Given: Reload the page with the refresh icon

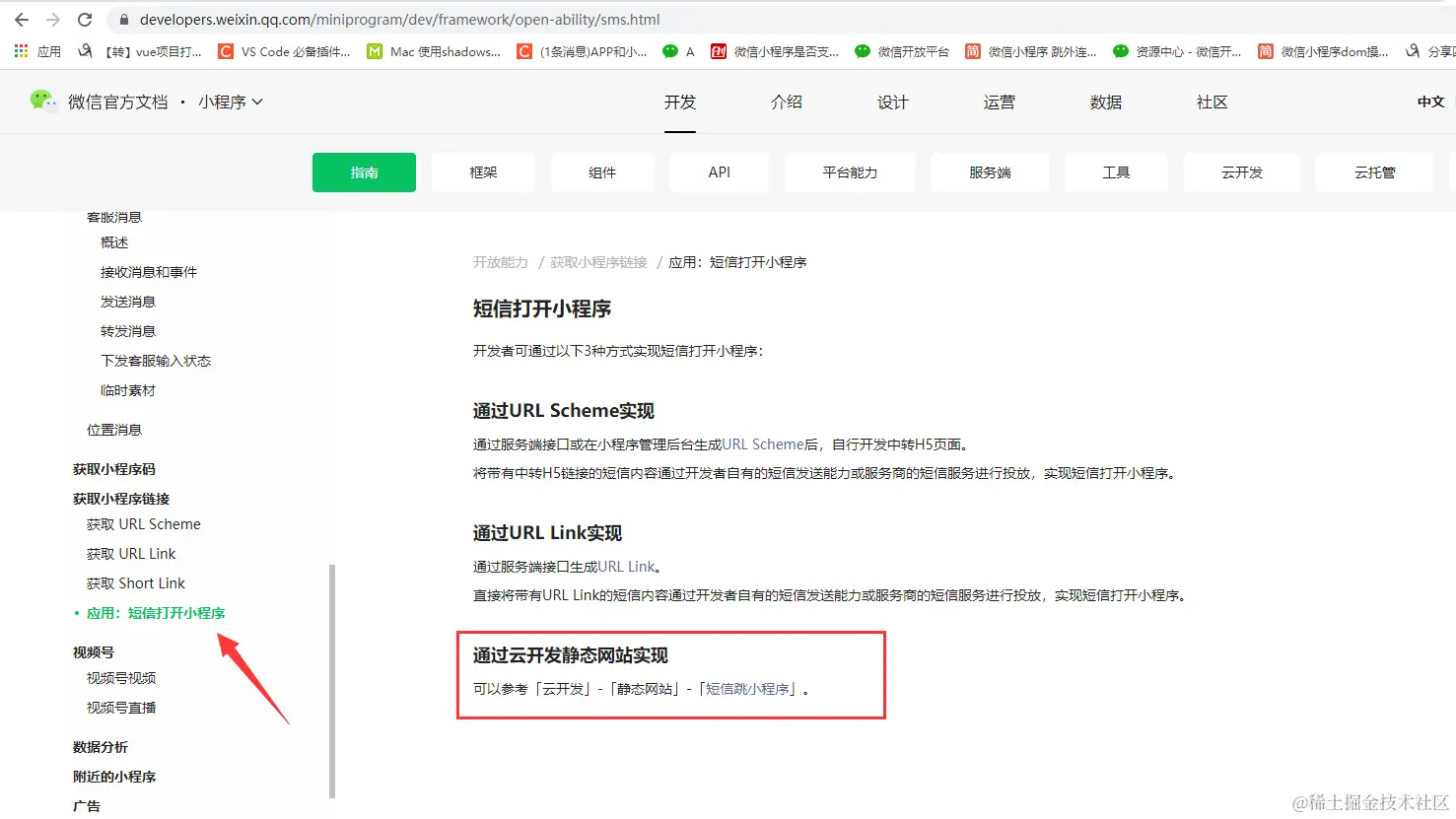Looking at the screenshot, I should tap(85, 20).
